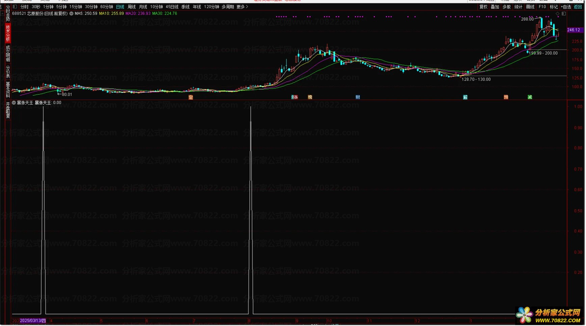The image size is (586, 326).
Task: Click the 288.00 high price label
Action: (528, 19)
